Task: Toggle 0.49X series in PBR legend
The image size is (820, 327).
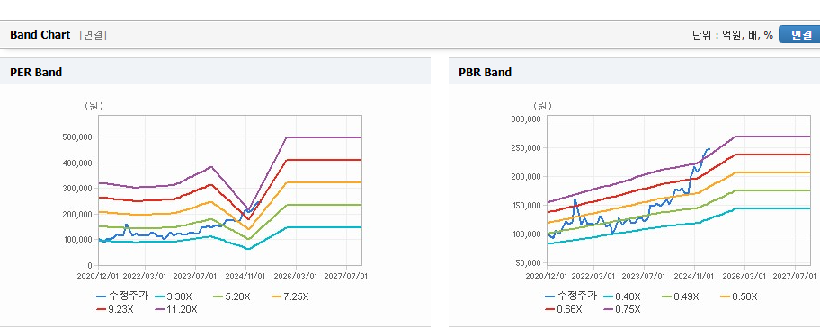Action: pos(681,296)
